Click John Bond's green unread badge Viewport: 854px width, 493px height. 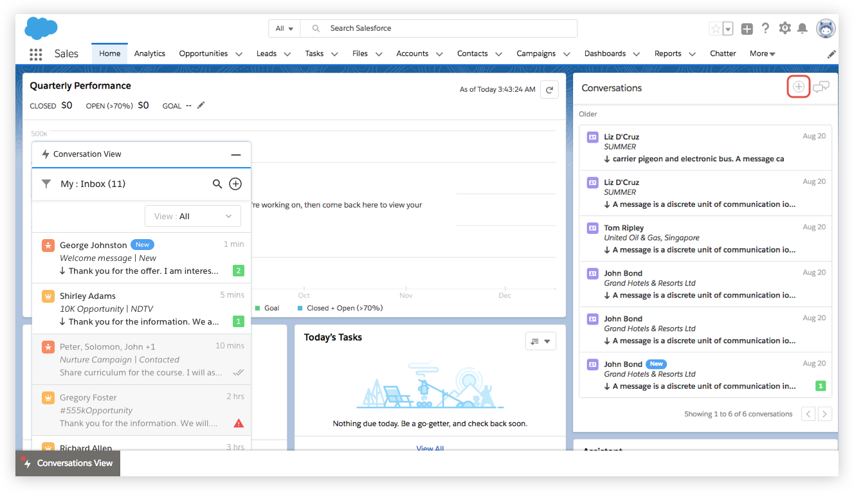pos(821,386)
